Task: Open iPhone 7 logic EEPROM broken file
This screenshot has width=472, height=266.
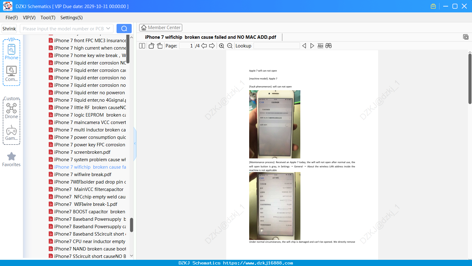Action: coord(87,115)
